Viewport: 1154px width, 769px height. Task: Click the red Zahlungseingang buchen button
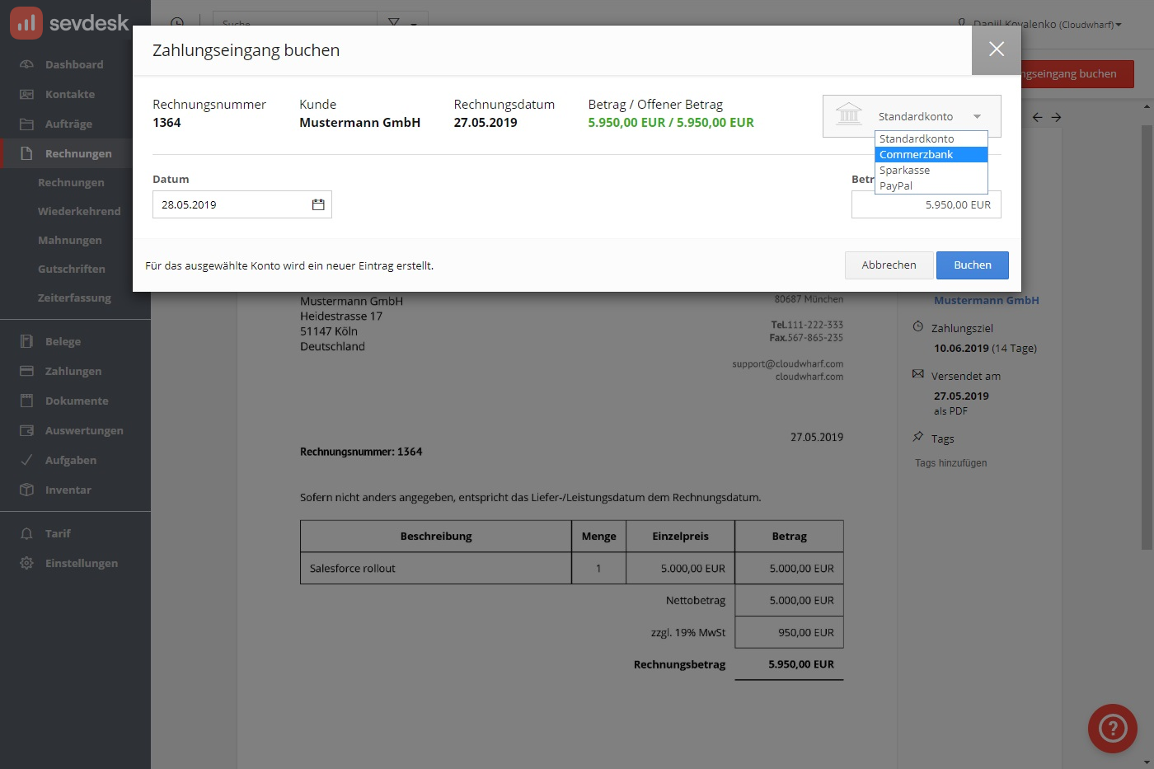(x=1077, y=73)
